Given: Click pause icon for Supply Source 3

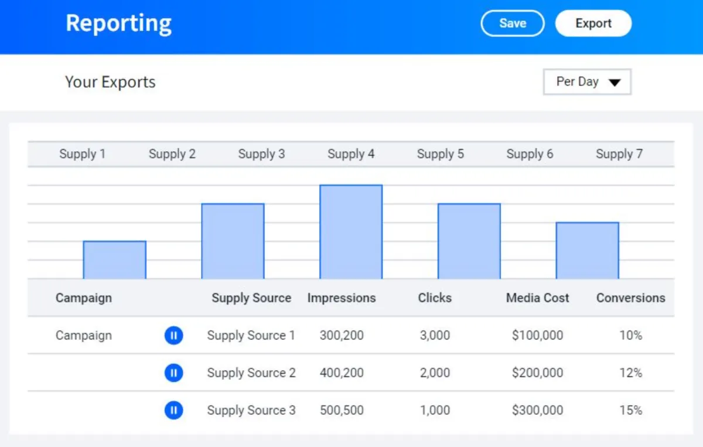Looking at the screenshot, I should pyautogui.click(x=173, y=411).
